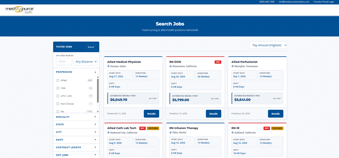Click the Posted Jul 10, 2026 text

click(x=178, y=114)
